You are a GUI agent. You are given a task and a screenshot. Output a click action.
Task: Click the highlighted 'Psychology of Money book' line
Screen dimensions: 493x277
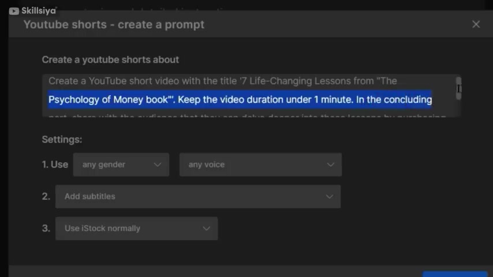tap(240, 100)
